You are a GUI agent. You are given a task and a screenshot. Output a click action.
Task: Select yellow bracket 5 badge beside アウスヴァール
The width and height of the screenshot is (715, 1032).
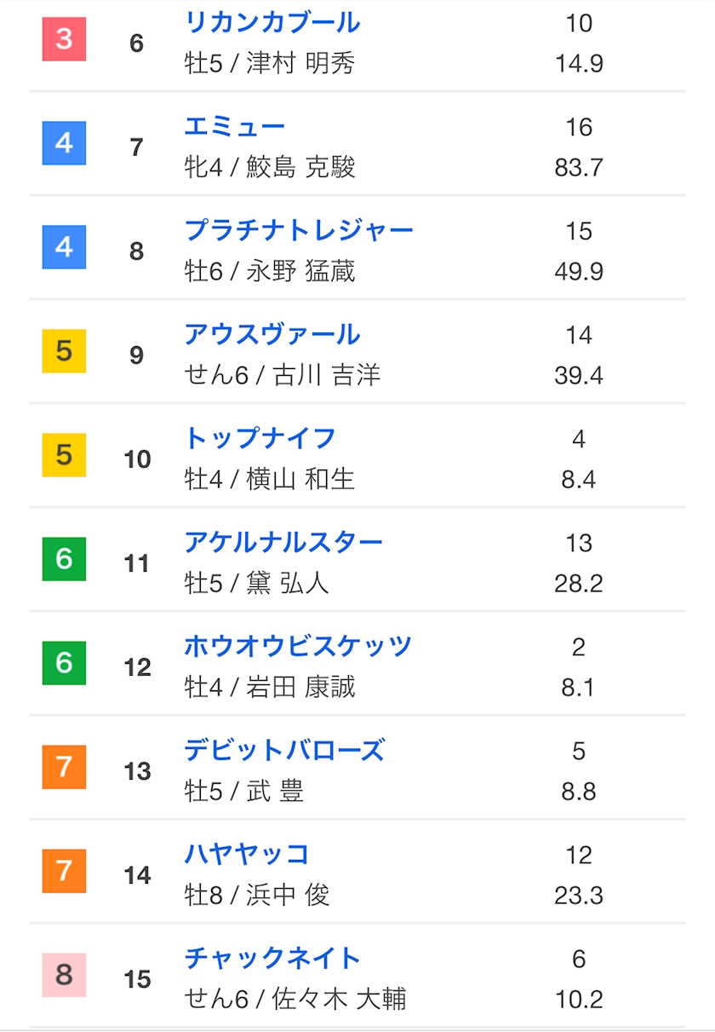[x=65, y=351]
